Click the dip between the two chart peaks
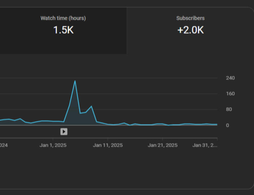Image resolution: width=254 pixels, height=195 pixels. (80, 113)
